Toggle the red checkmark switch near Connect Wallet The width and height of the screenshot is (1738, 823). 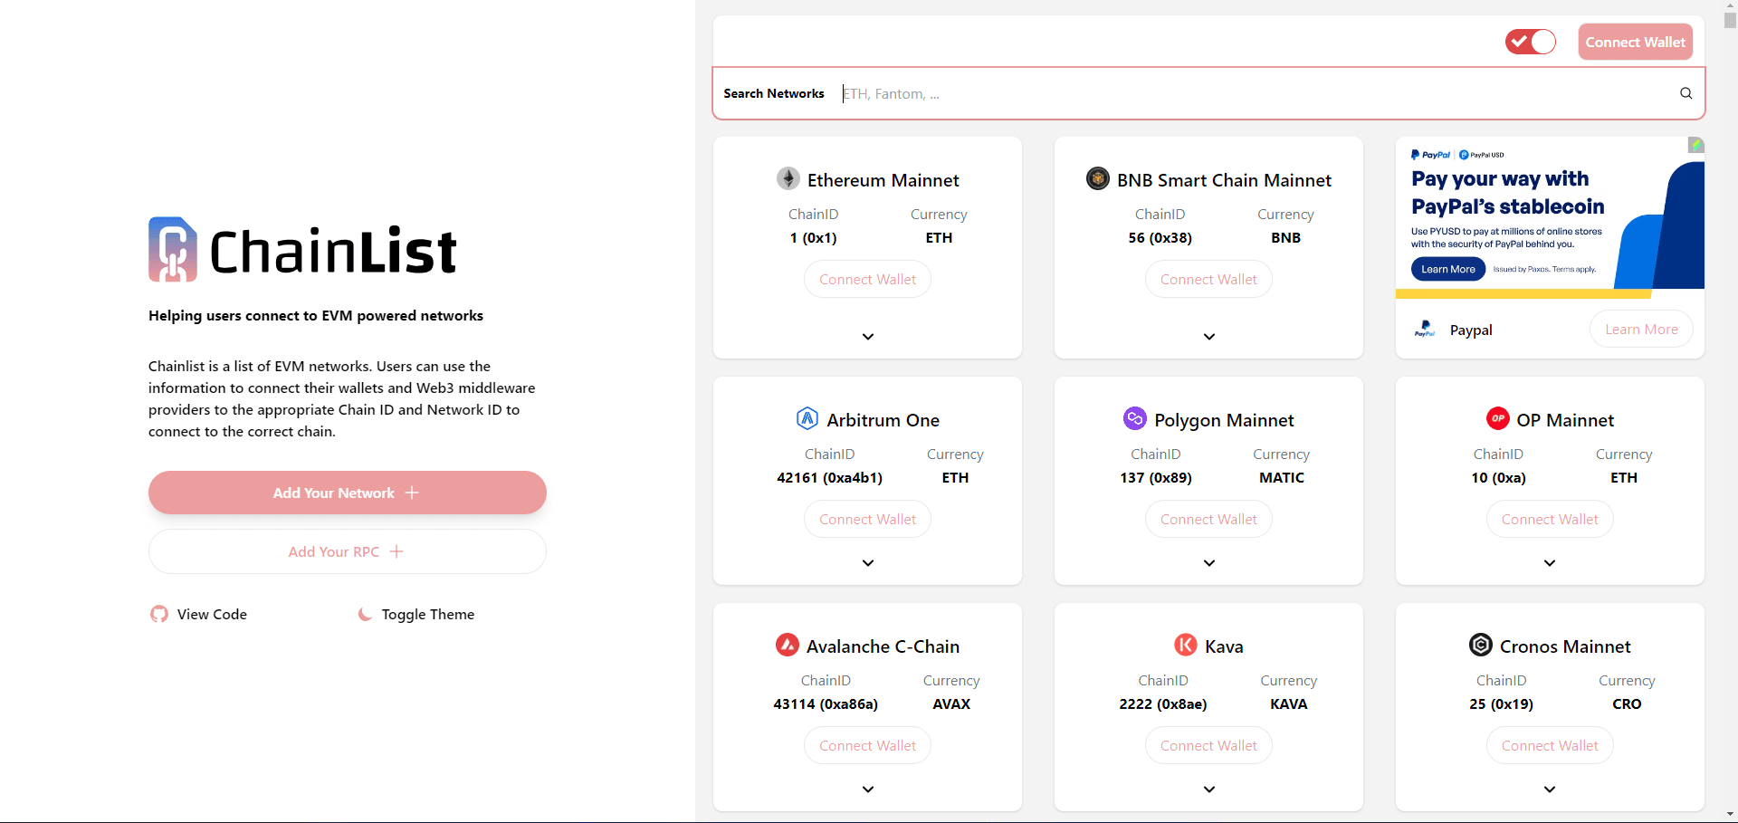tap(1531, 42)
